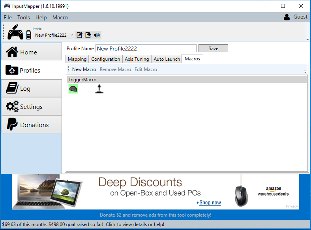Switch to the Mapping tab
Viewport: 311px width, 230px height.
tap(77, 59)
